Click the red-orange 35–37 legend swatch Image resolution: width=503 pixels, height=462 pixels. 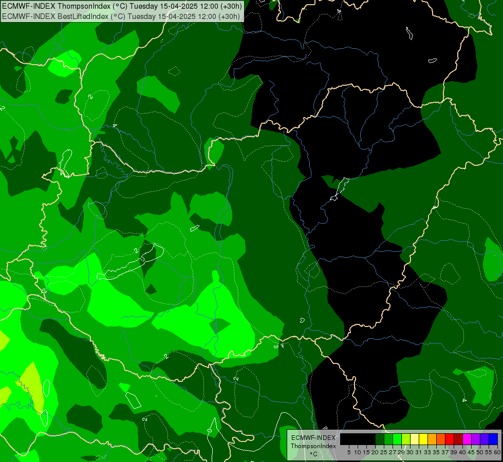point(441,439)
